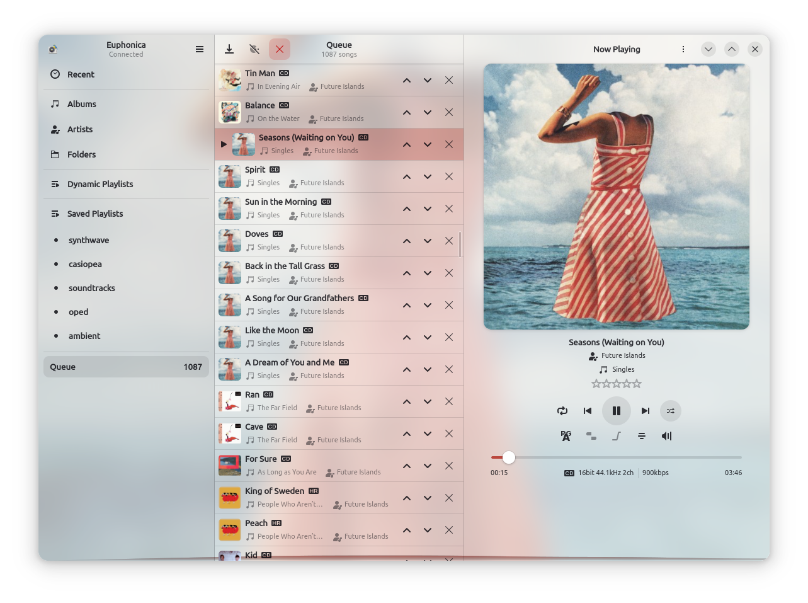Image resolution: width=808 pixels, height=603 pixels.
Task: Toggle repeat mode
Action: (x=562, y=411)
